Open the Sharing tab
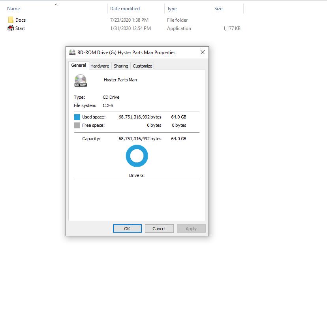Screen dimensions: 327x314 121,66
